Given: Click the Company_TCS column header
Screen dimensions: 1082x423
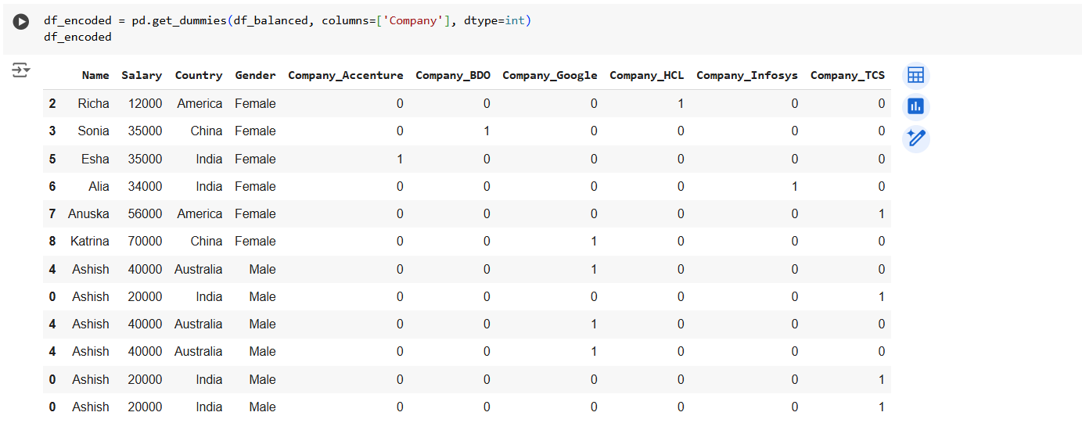Looking at the screenshot, I should pos(847,76).
